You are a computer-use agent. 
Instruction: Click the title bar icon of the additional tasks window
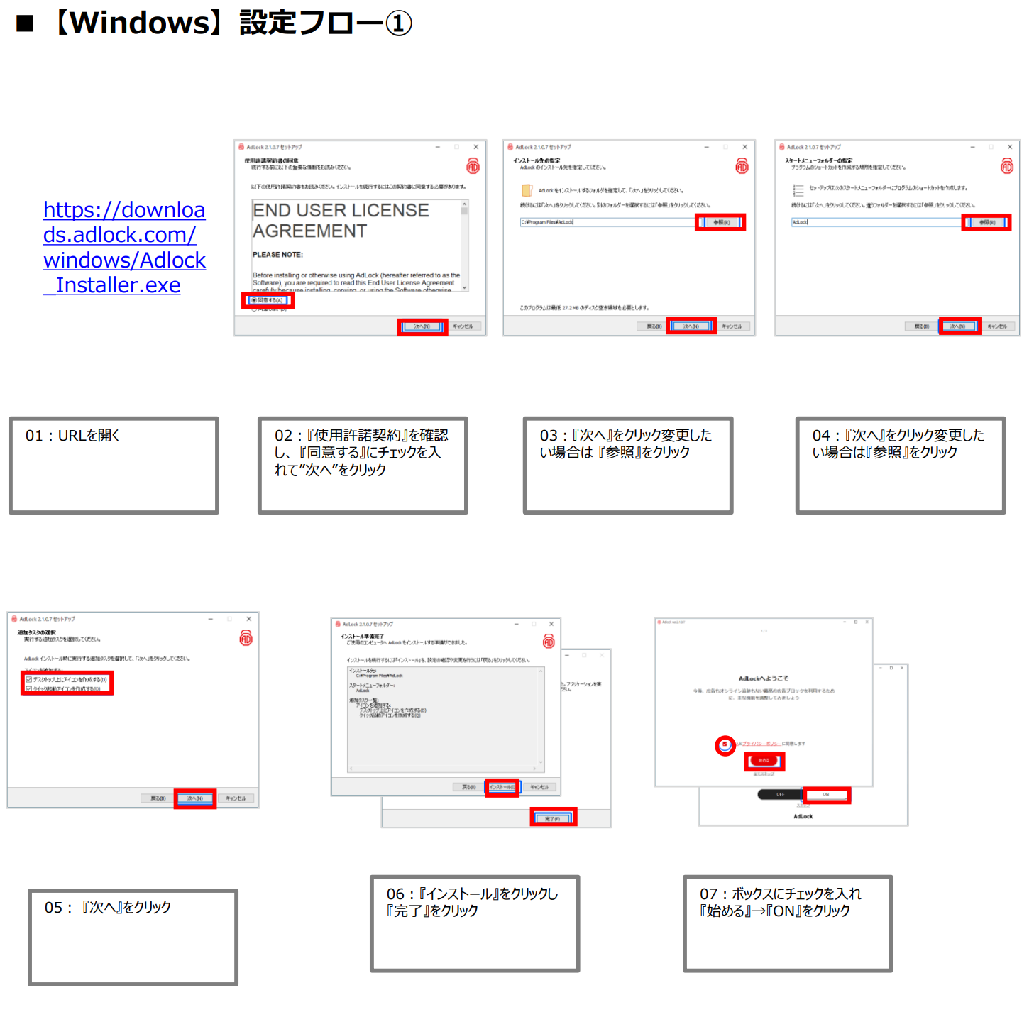click(14, 619)
